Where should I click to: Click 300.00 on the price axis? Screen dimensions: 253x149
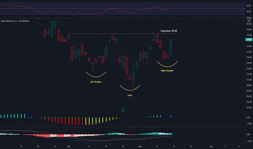coord(249,96)
